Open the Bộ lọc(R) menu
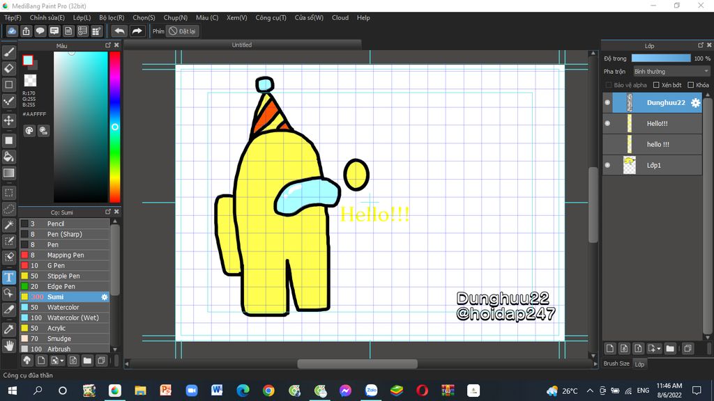714x401 pixels. 112,17
